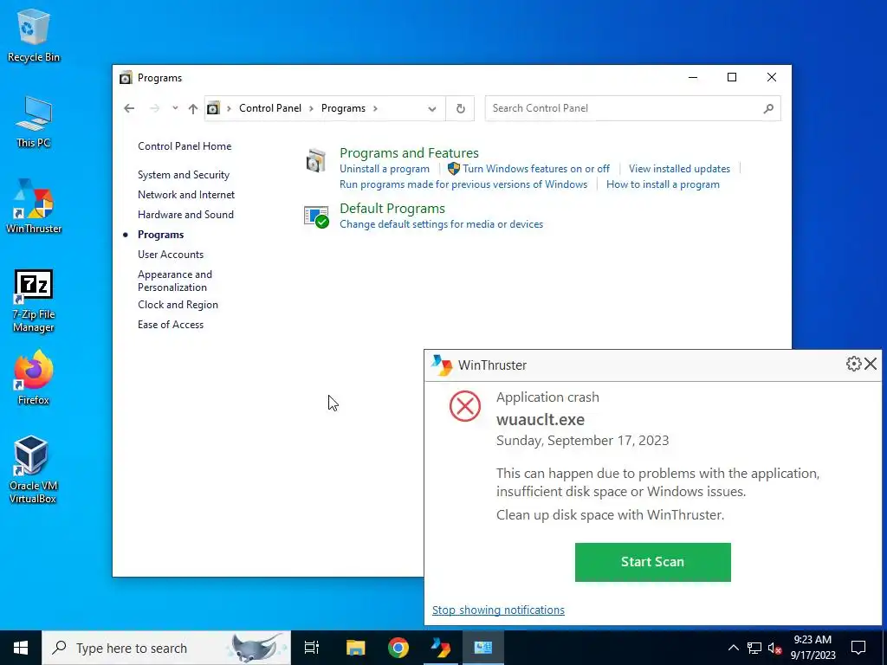The height and width of the screenshot is (665, 887).
Task: Show hidden system tray icons
Action: pos(733,648)
